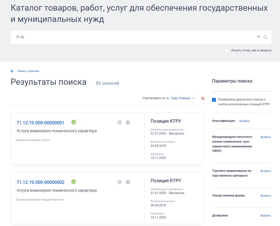Image resolution: width=280 pixels, height=226 pixels.
Task: Open the Коду позиции sorting dropdown
Action: coord(181,98)
